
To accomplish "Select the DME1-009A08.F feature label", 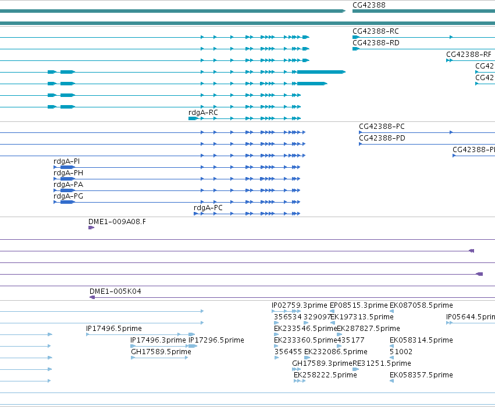I will point(117,222).
